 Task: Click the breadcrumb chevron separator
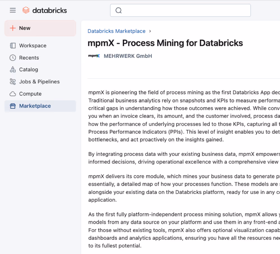pos(150,31)
